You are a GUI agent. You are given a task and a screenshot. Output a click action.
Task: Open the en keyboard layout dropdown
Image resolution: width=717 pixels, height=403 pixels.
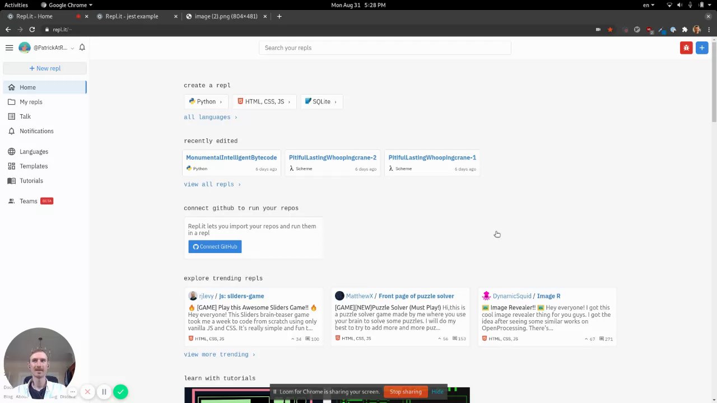click(649, 5)
